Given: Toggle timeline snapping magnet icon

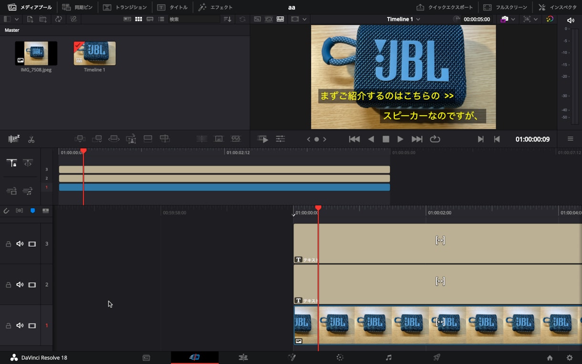Looking at the screenshot, I should (6, 210).
